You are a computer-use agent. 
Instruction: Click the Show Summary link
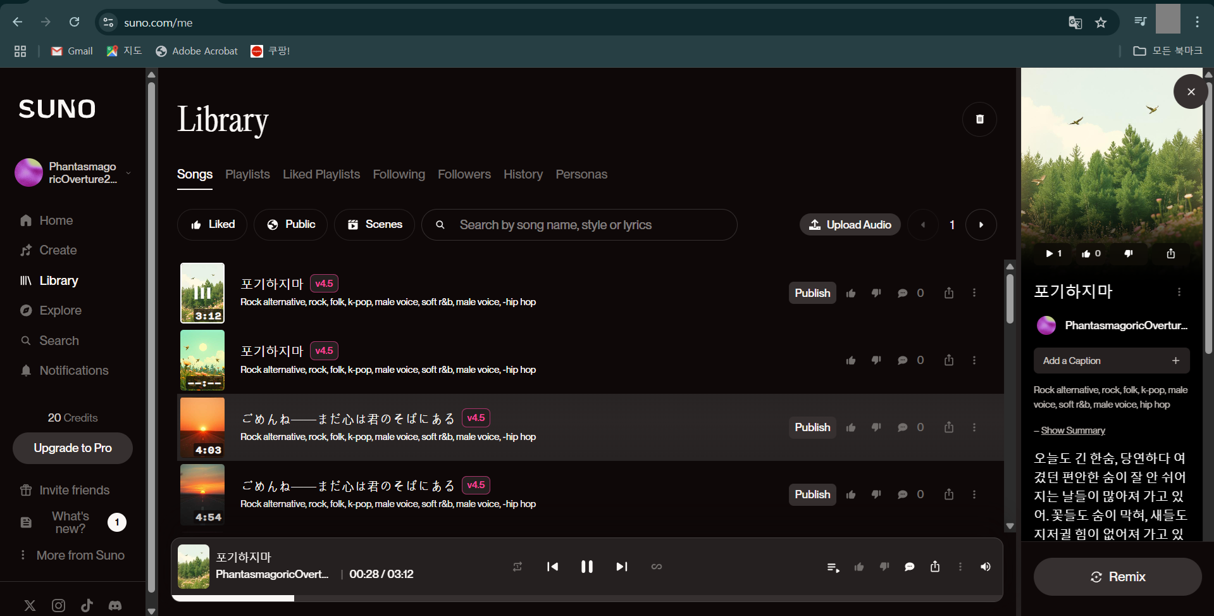click(x=1073, y=431)
